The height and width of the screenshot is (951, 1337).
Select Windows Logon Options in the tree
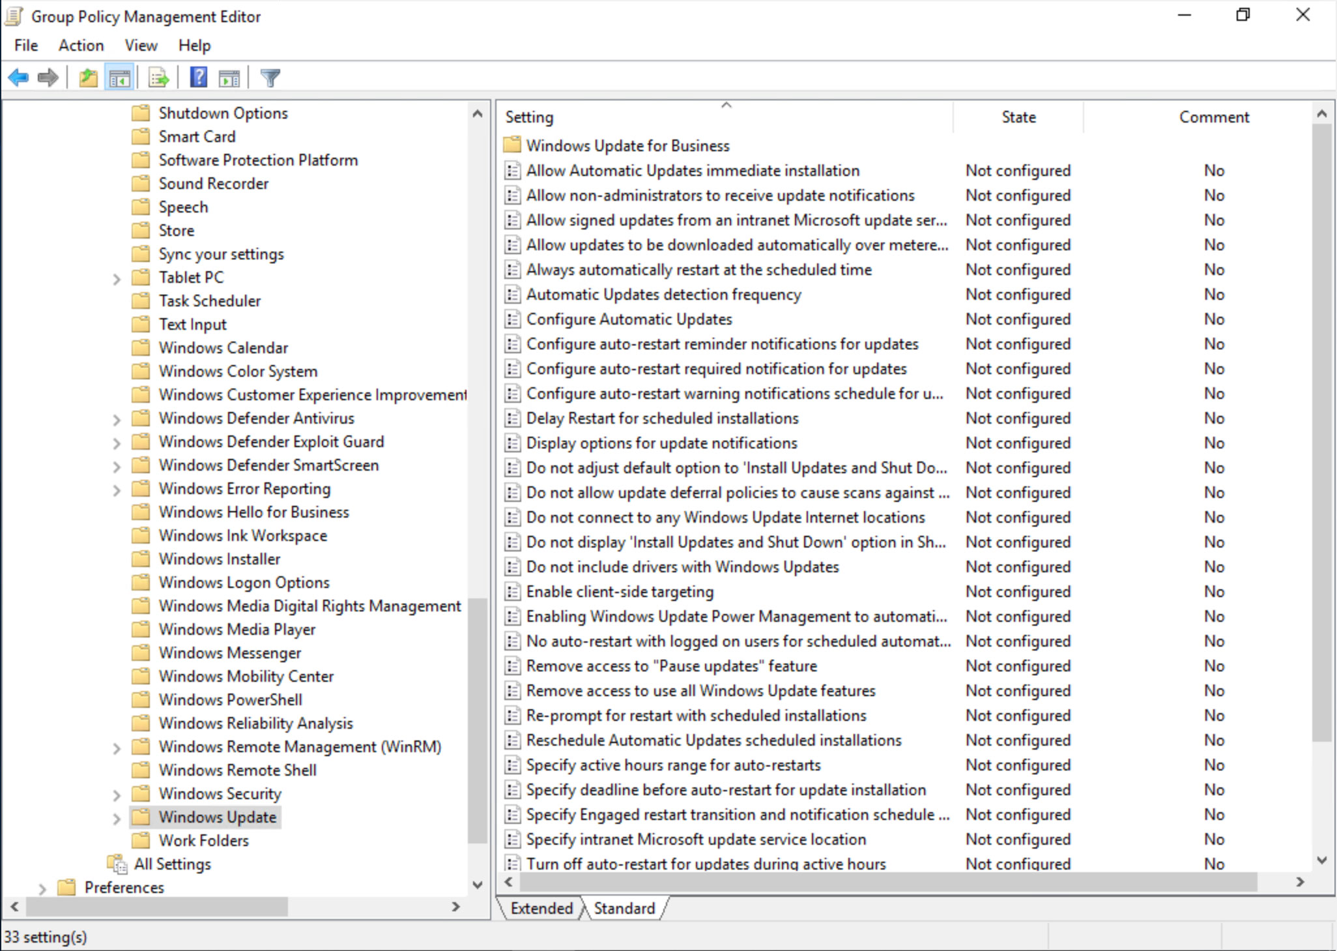point(244,582)
